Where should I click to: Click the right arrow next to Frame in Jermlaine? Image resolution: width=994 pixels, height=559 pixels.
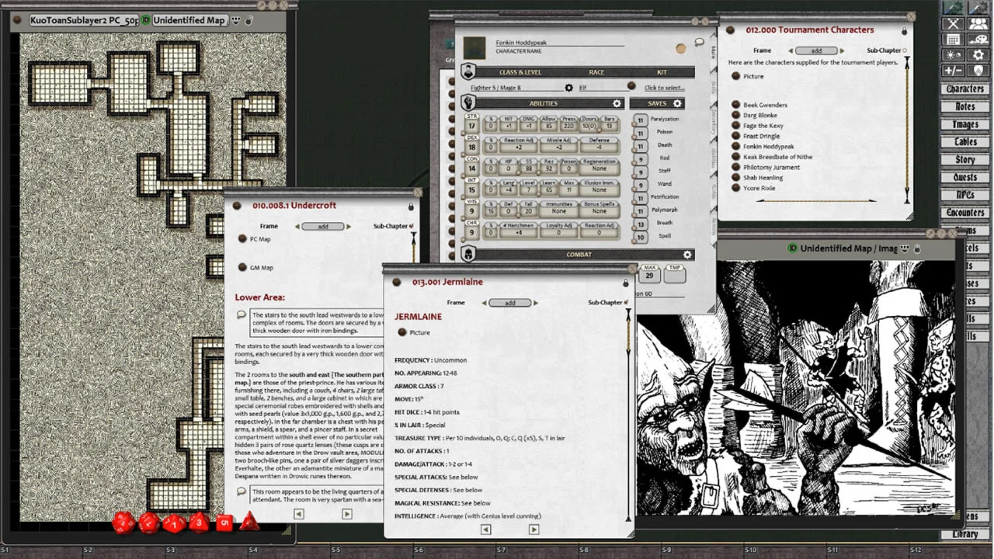pos(536,303)
